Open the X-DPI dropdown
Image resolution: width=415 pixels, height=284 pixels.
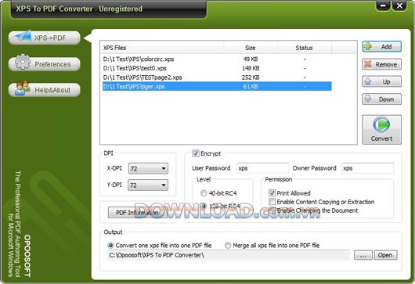pyautogui.click(x=148, y=168)
